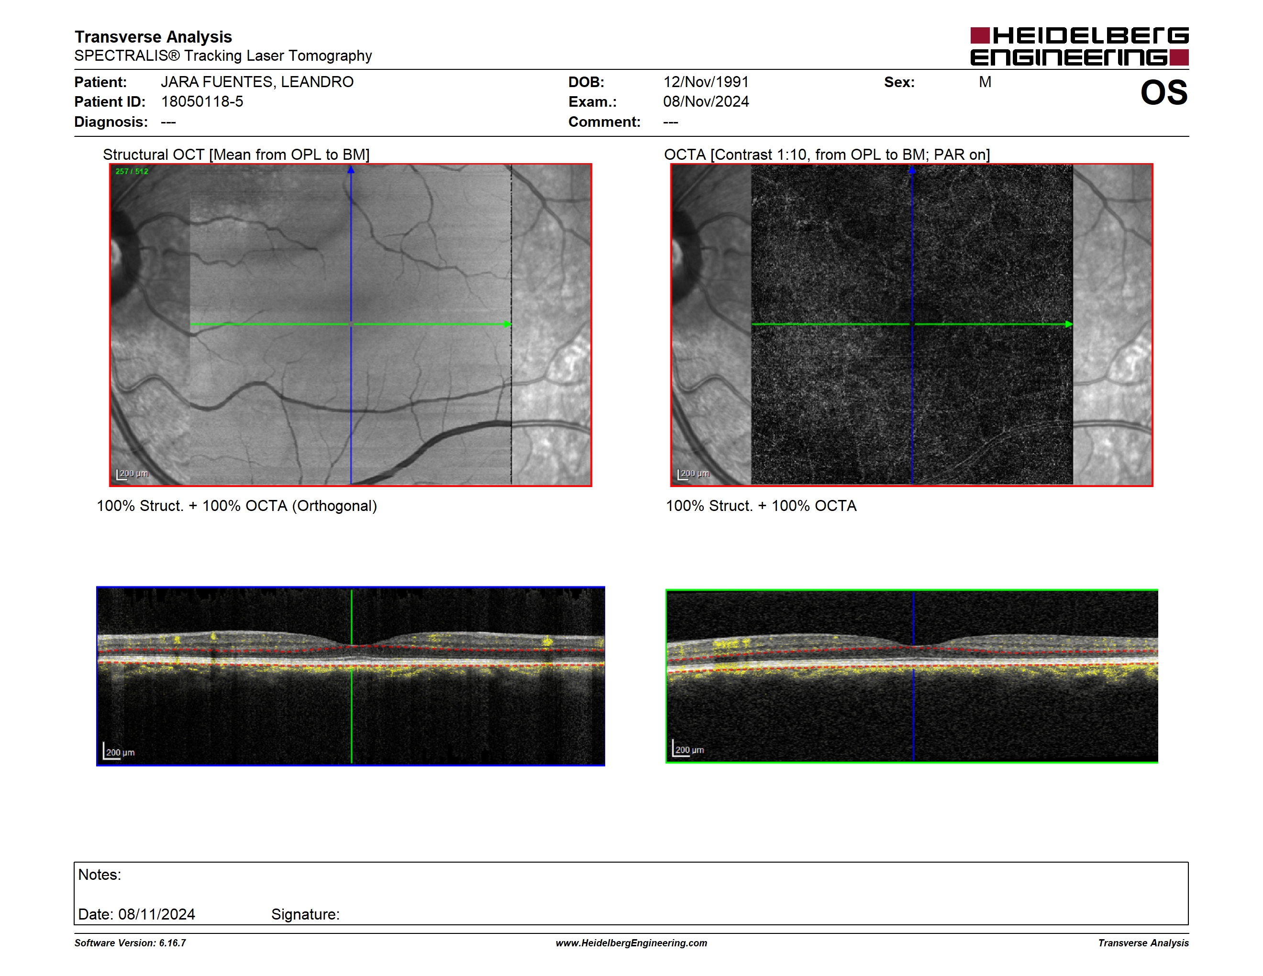Click exam date 08/Nov/2024
The height and width of the screenshot is (976, 1263).
(x=706, y=102)
